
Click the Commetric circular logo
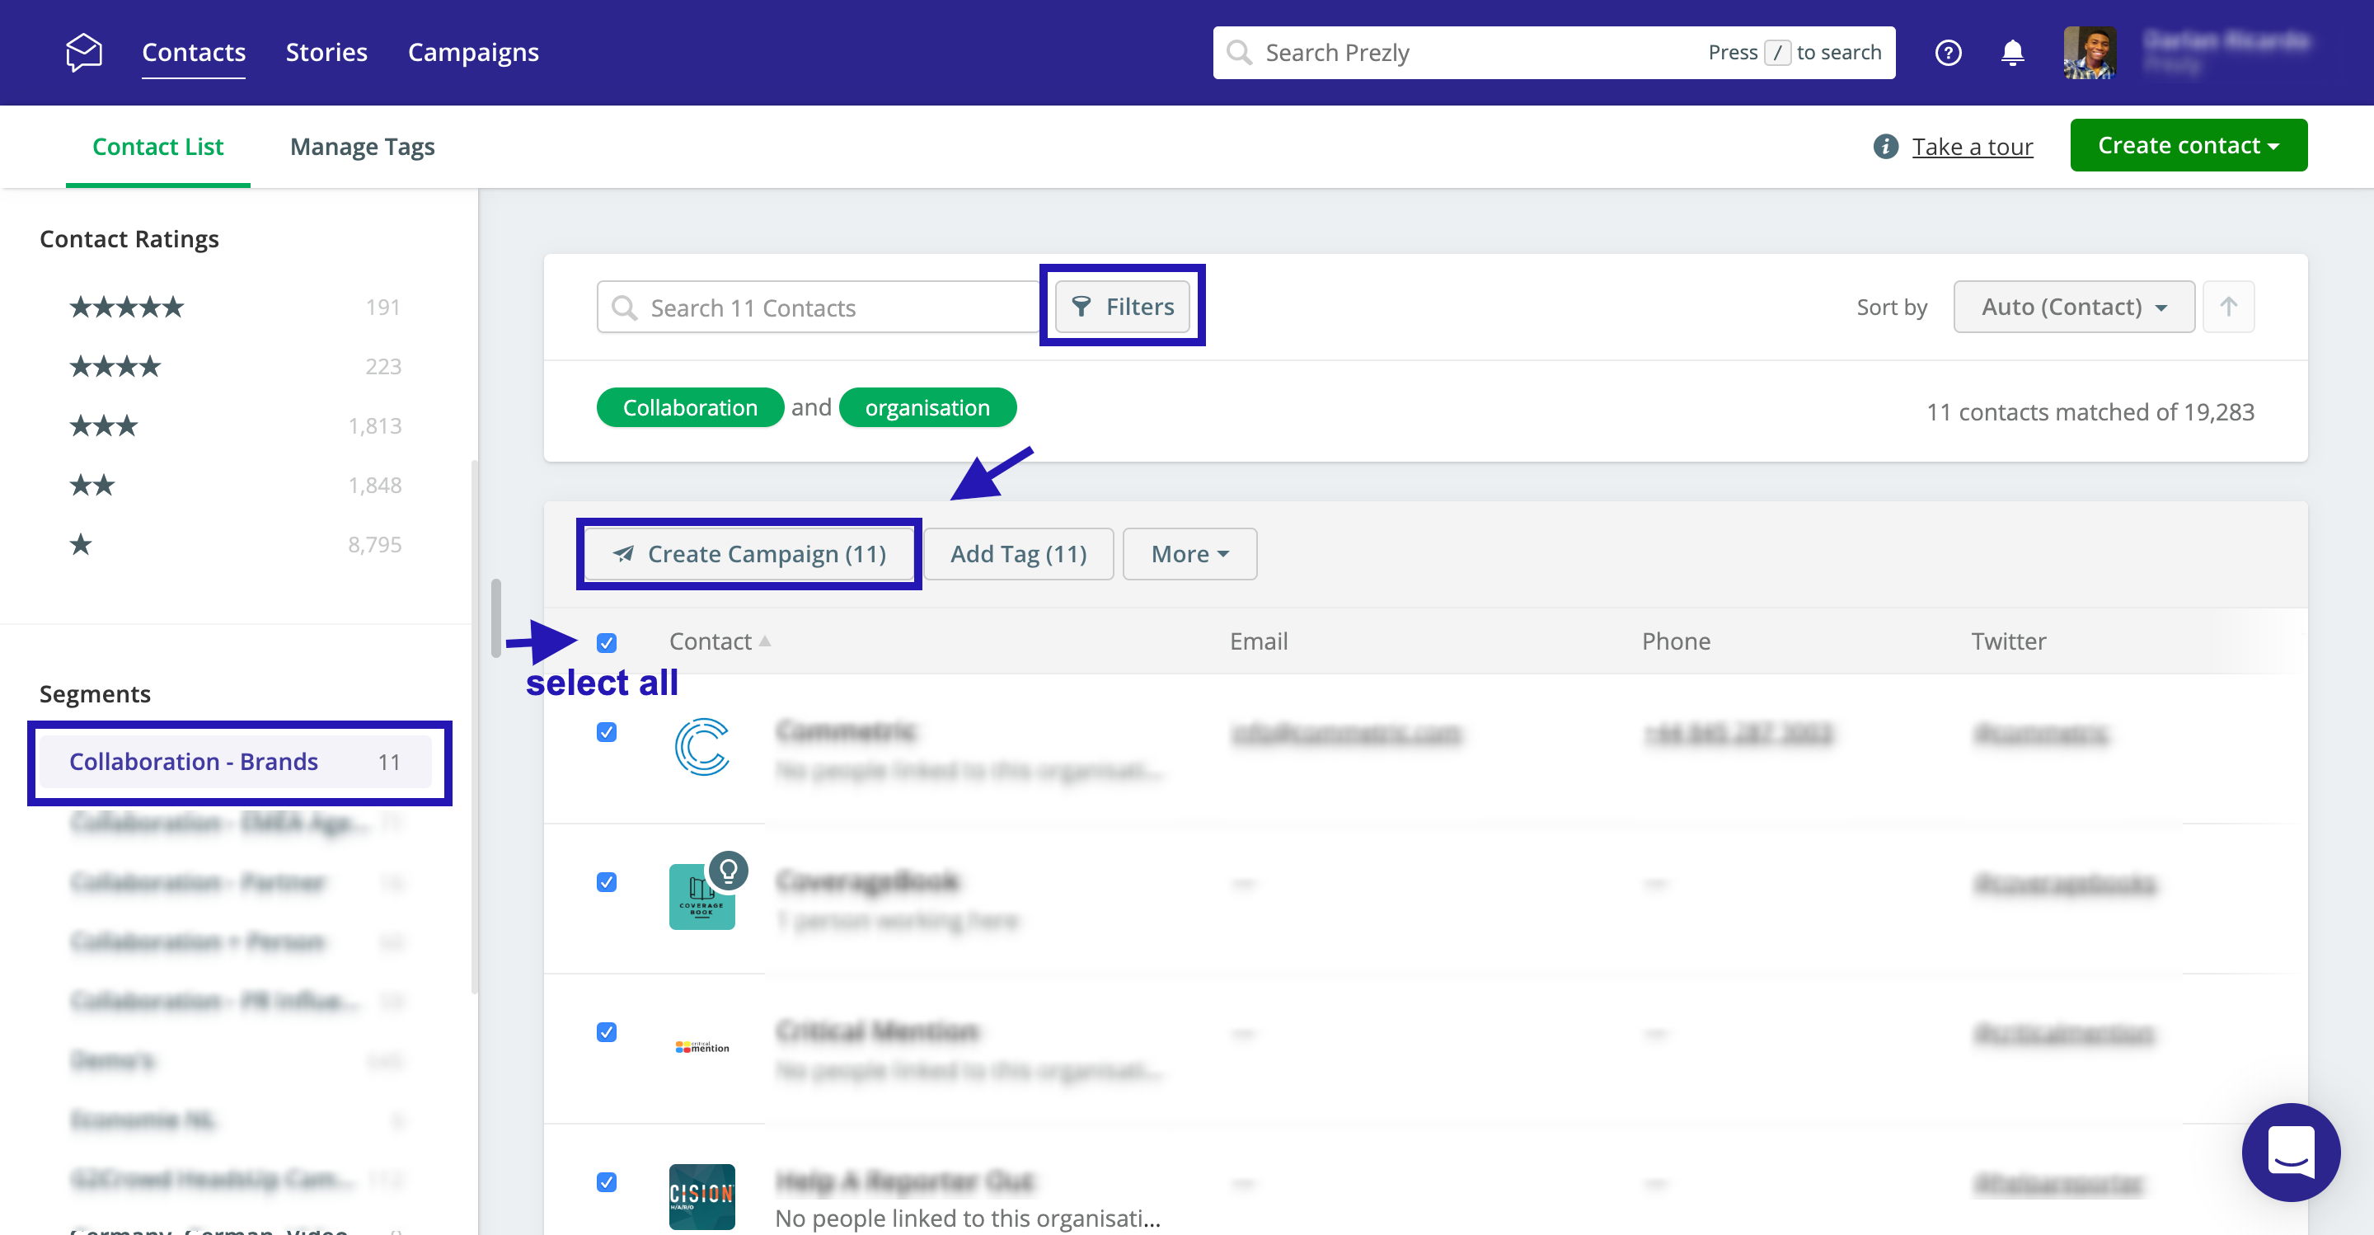coord(702,747)
